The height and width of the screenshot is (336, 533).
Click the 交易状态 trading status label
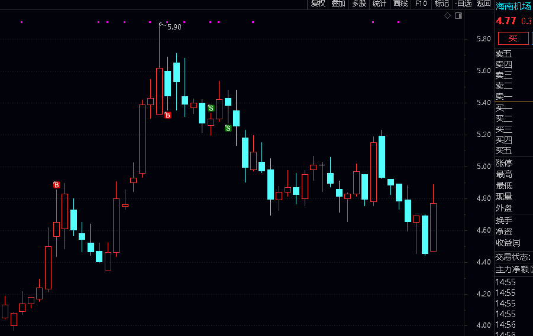[x=513, y=257]
